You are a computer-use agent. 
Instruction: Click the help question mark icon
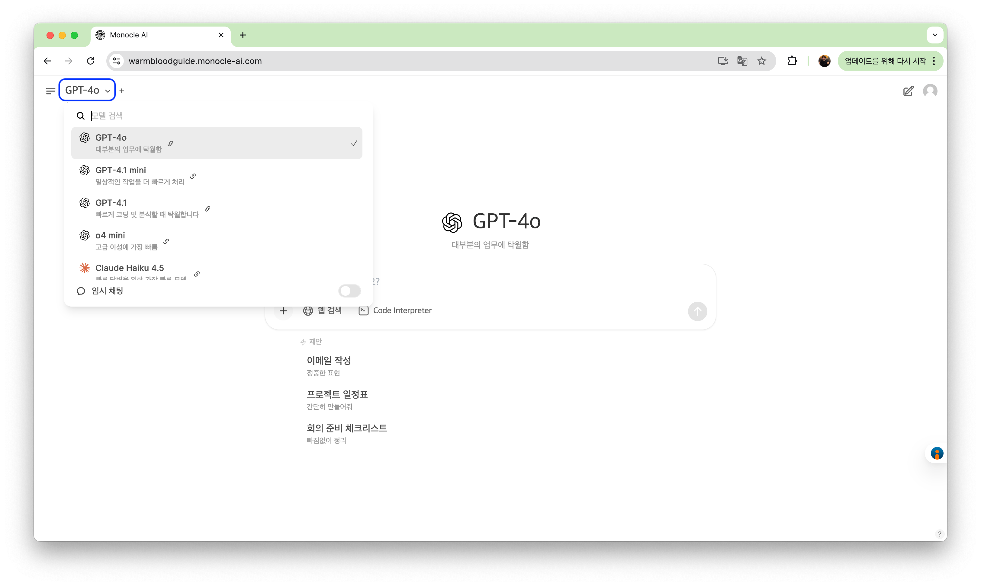940,534
